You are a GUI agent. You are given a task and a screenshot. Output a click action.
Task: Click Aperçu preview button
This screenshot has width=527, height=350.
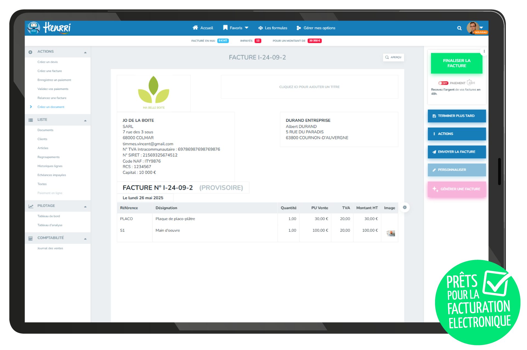click(393, 57)
